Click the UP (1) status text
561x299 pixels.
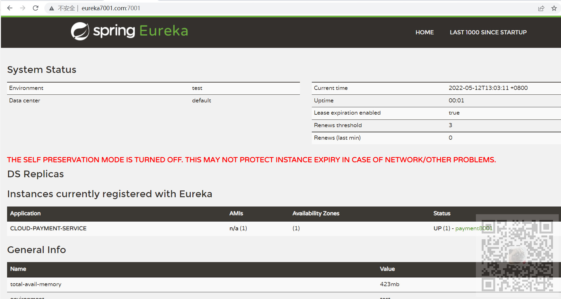442,228
